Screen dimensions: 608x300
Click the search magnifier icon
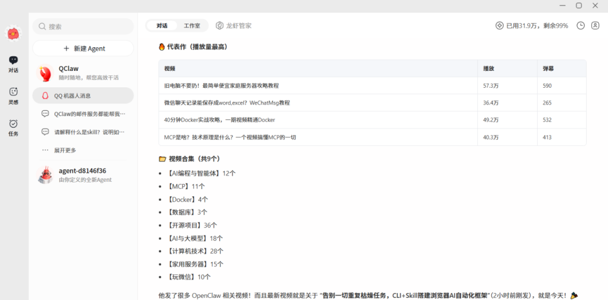42,27
